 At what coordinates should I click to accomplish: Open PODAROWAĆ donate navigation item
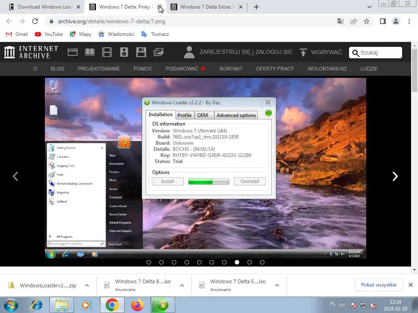(x=185, y=68)
